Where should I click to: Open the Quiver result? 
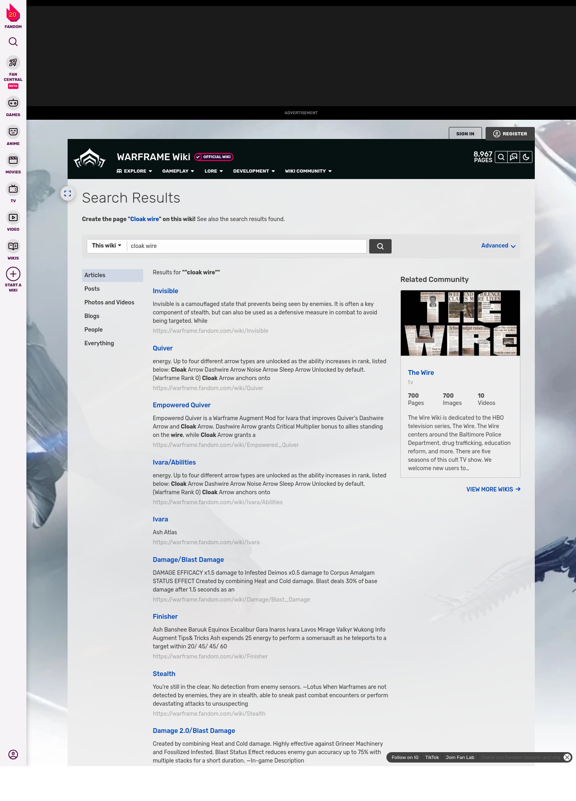pyautogui.click(x=163, y=348)
